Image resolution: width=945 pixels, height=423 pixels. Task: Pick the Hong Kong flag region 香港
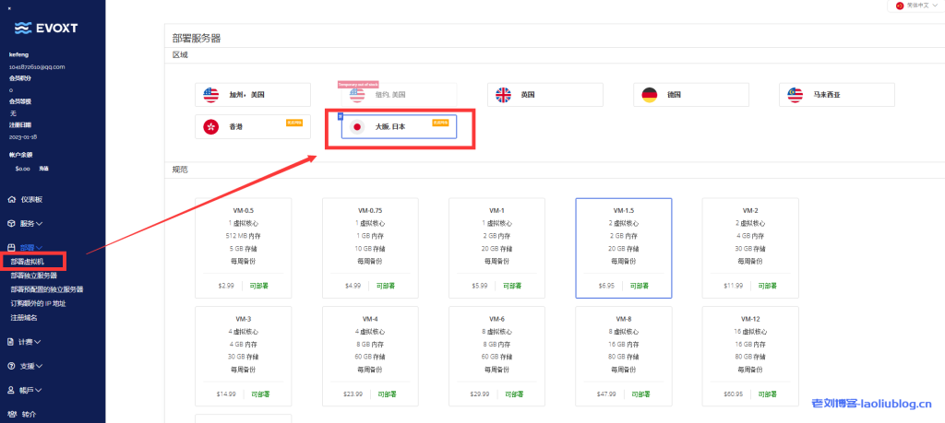(253, 126)
